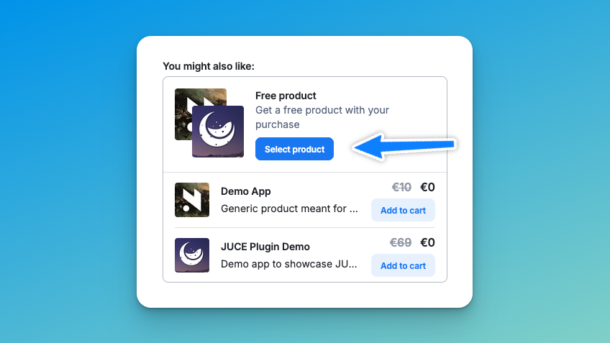Image resolution: width=610 pixels, height=343 pixels.
Task: Click the 'You might also like:' heading
Action: tap(209, 66)
